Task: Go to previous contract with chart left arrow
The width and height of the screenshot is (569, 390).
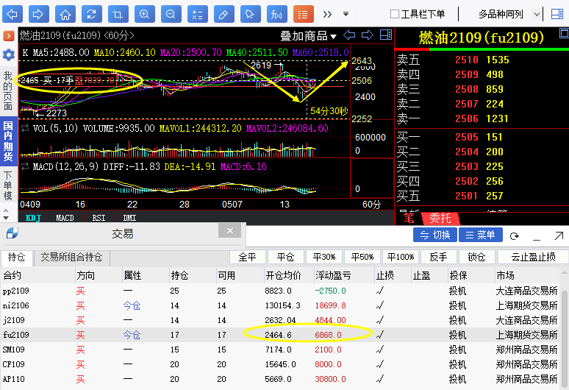Action: click(x=349, y=35)
